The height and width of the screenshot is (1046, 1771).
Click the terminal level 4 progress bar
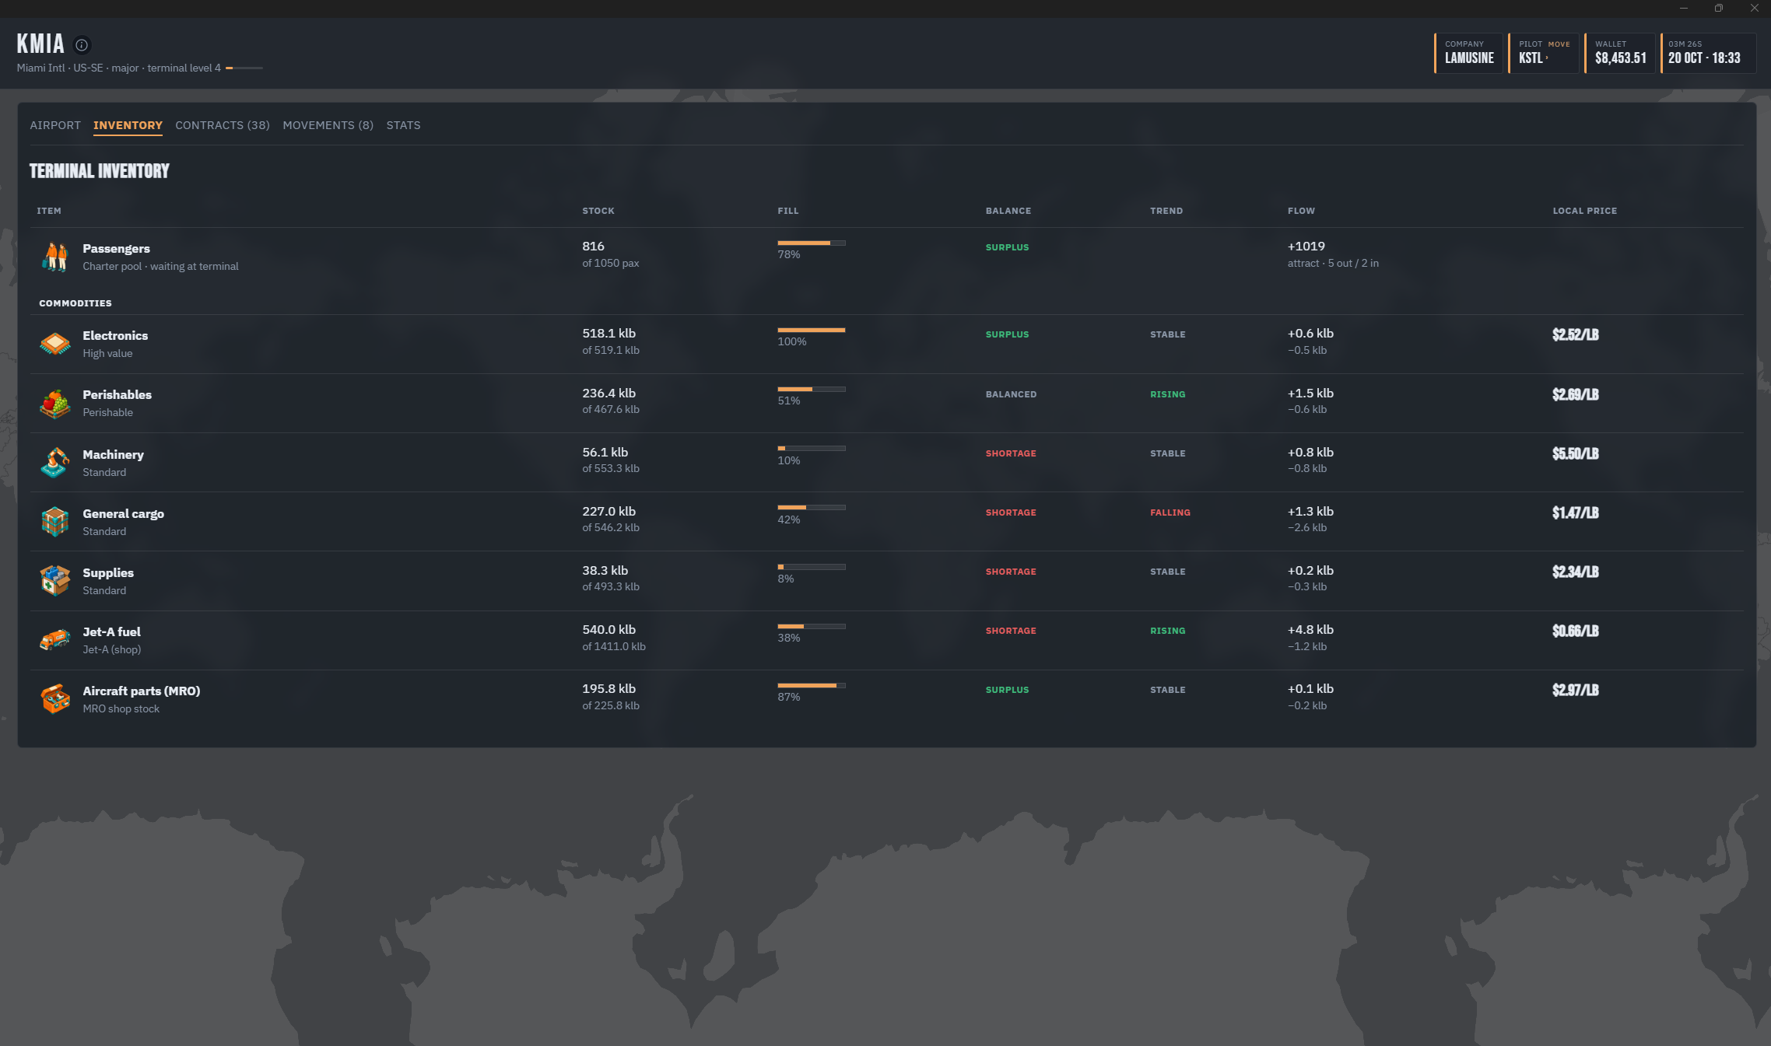click(x=244, y=68)
